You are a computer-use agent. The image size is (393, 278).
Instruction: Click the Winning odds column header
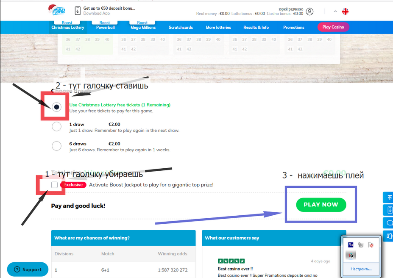pyautogui.click(x=173, y=254)
